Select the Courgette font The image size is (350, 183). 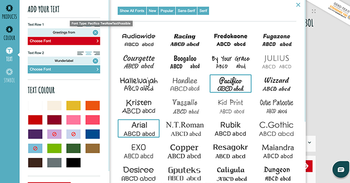[x=139, y=61]
